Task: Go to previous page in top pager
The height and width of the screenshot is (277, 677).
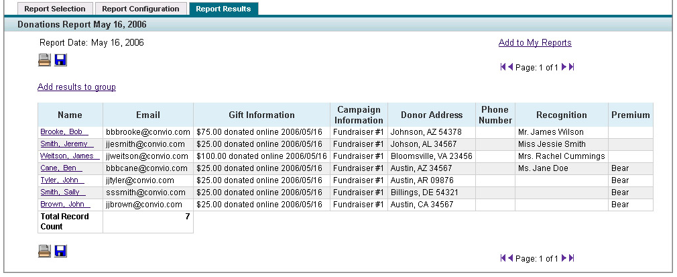Action: pos(510,67)
